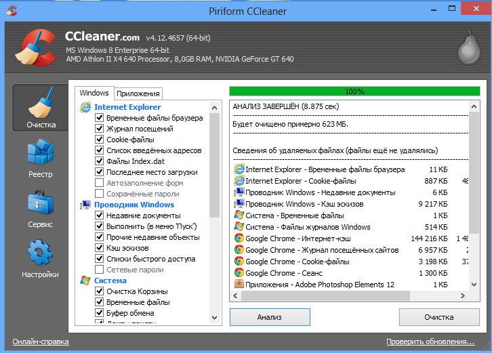The width and height of the screenshot is (492, 353).
Task: Enable Автозаполнение форм checkbox
Action: pyautogui.click(x=99, y=183)
